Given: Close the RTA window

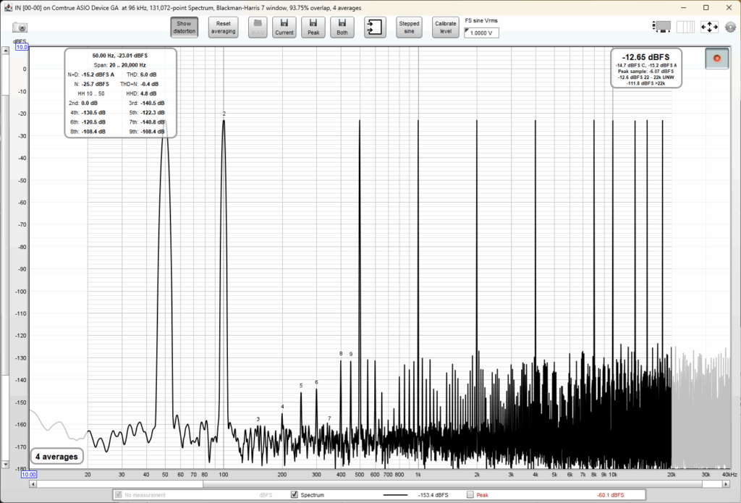Looking at the screenshot, I should coord(729,7).
